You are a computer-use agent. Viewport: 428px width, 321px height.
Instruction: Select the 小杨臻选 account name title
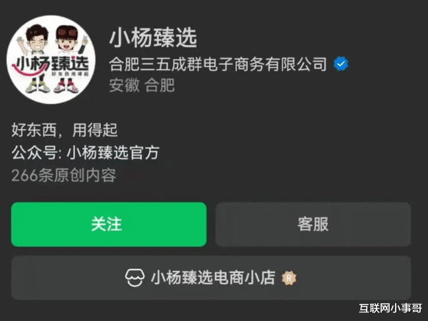153,38
